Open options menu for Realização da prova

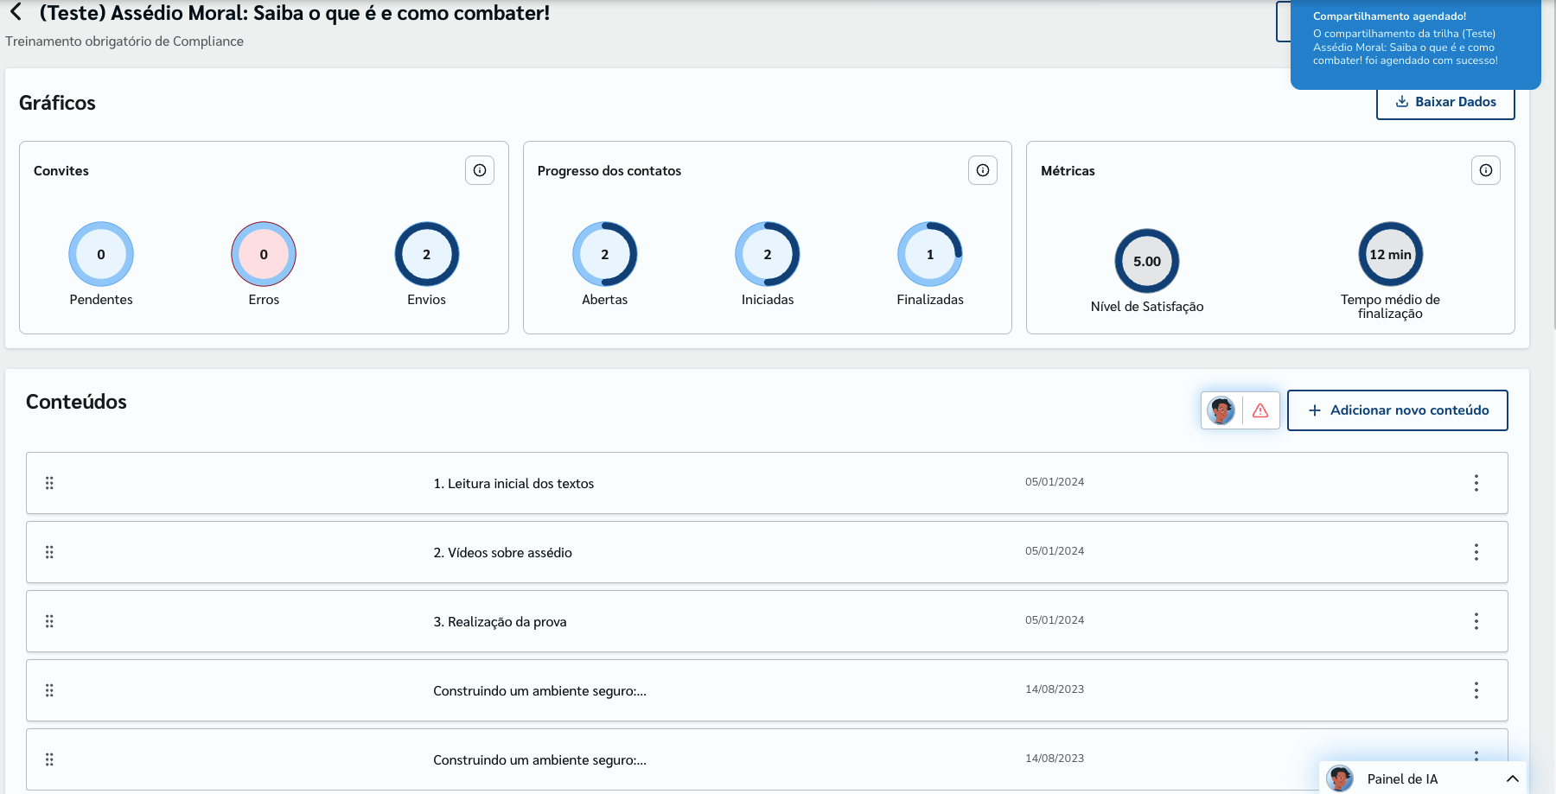pos(1476,621)
